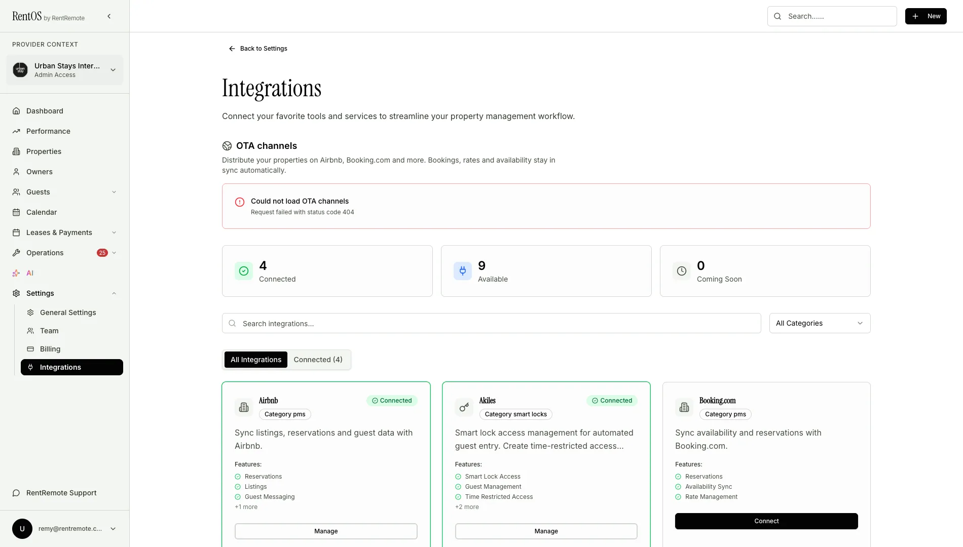This screenshot has width=963, height=547.
Task: Open RentRemote Support link
Action: 65,493
